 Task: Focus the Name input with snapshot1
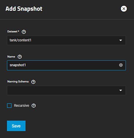(66, 65)
